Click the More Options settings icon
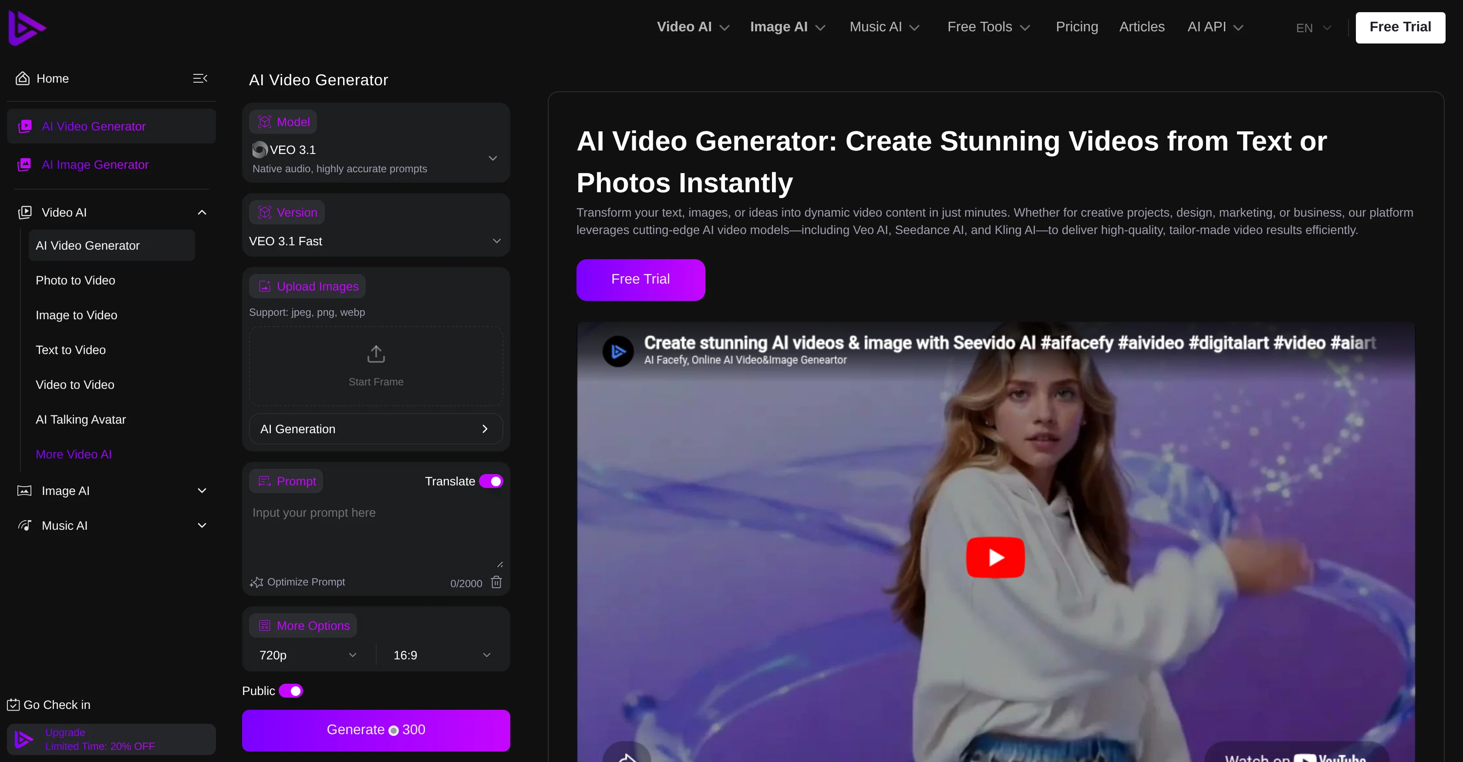This screenshot has width=1463, height=762. [x=265, y=625]
